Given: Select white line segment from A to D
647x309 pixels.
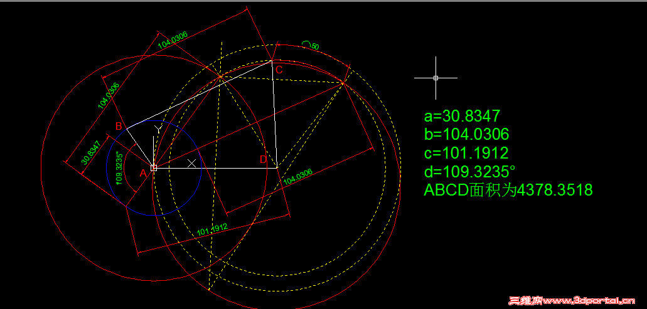Looking at the screenshot, I should click(215, 168).
